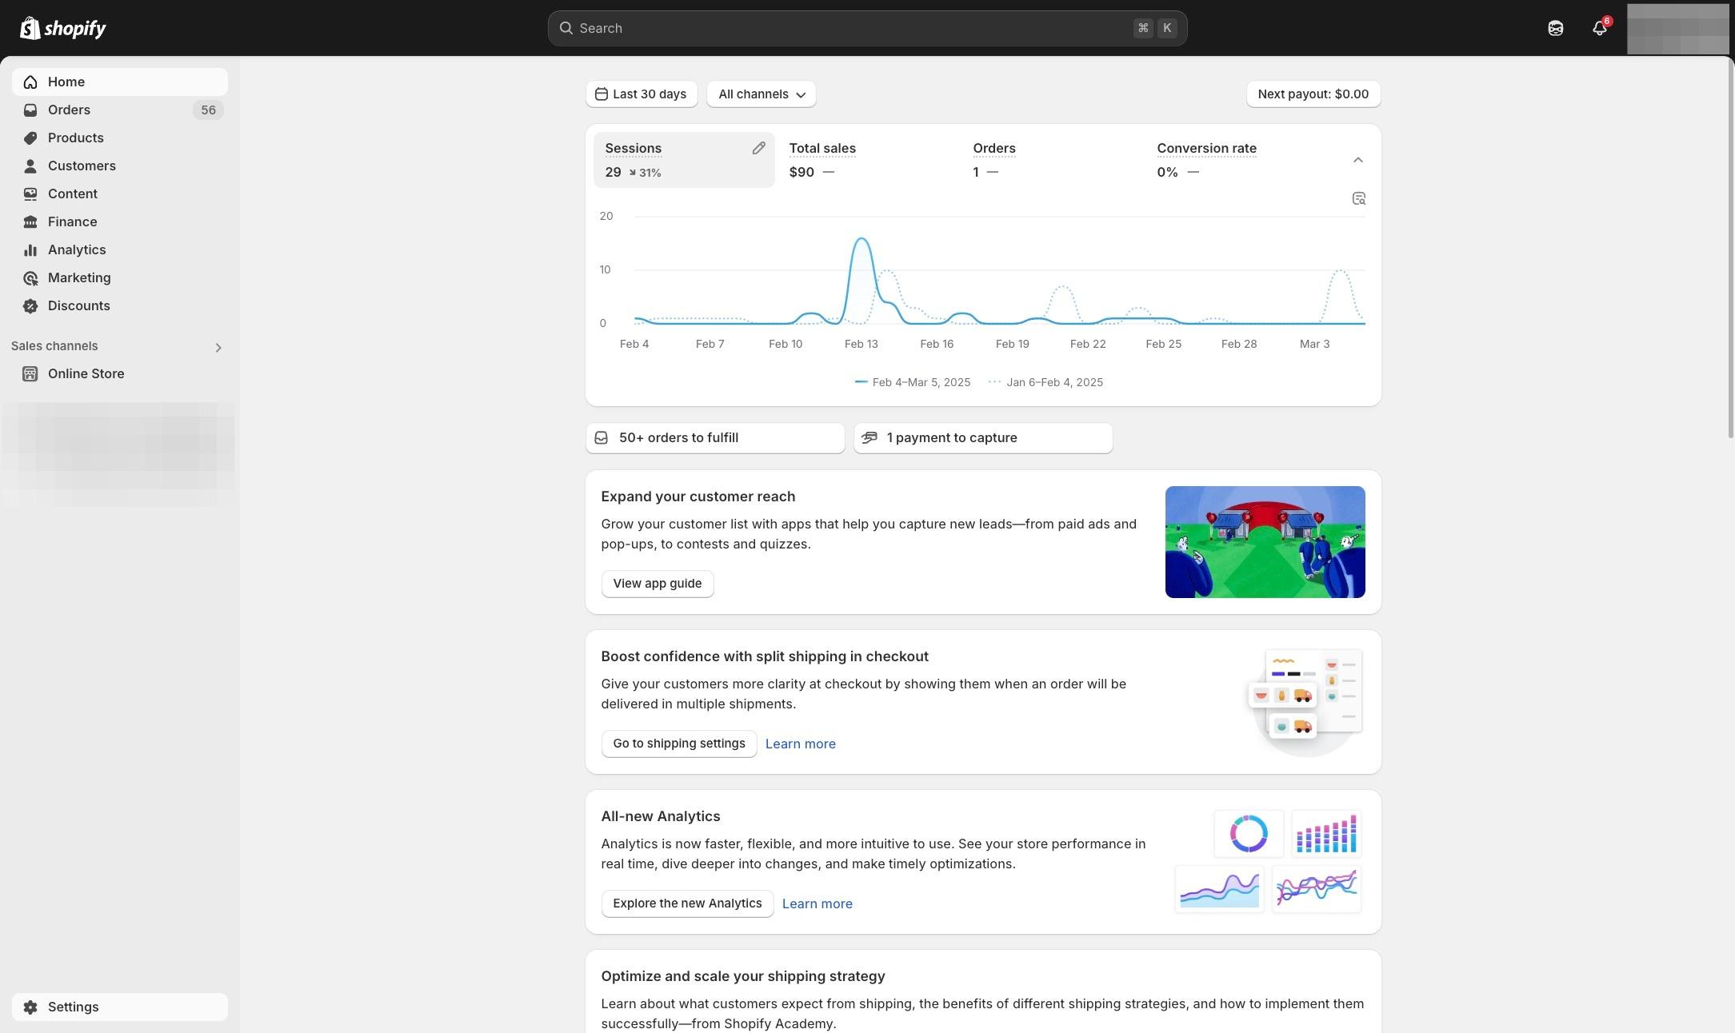Click the page vertical scrollbar
The width and height of the screenshot is (1735, 1033).
[x=1730, y=248]
